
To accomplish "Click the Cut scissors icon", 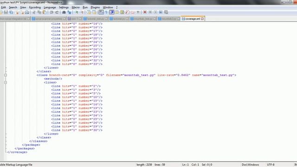I will click(x=34, y=13).
